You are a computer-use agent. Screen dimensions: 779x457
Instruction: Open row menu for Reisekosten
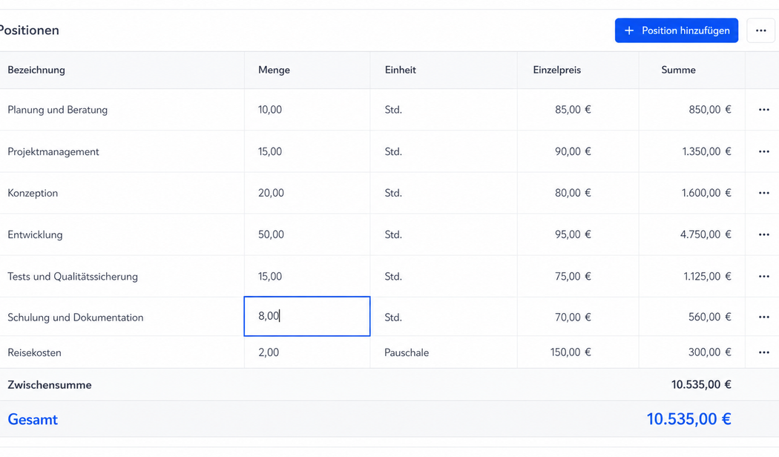pos(763,352)
